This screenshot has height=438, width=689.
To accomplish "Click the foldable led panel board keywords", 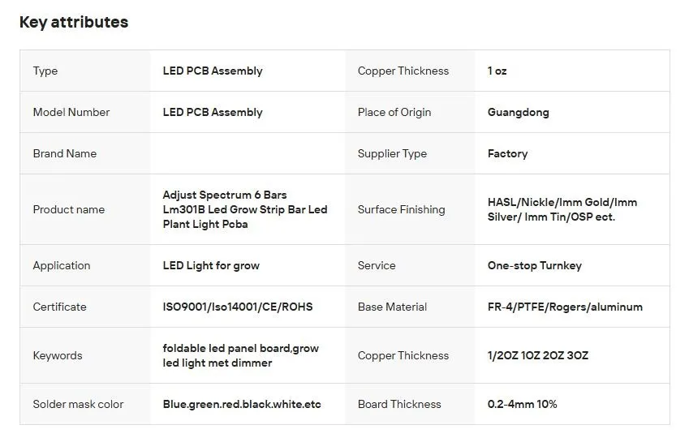I will [x=240, y=355].
